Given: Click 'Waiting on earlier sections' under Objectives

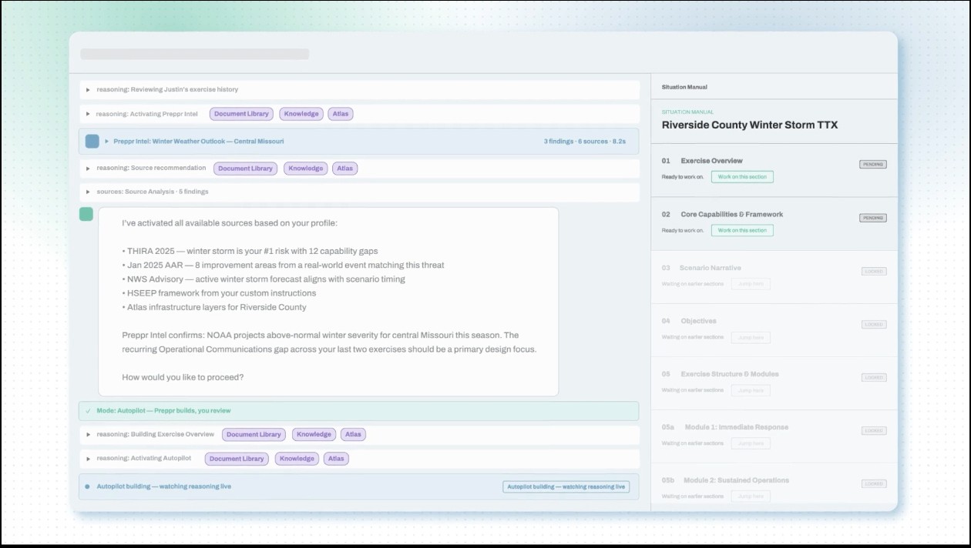Looking at the screenshot, I should click(x=693, y=337).
